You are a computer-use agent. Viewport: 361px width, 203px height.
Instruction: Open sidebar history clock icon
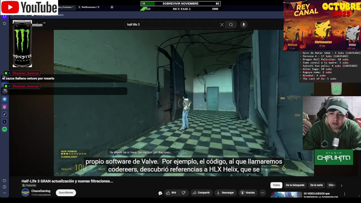[5, 187]
